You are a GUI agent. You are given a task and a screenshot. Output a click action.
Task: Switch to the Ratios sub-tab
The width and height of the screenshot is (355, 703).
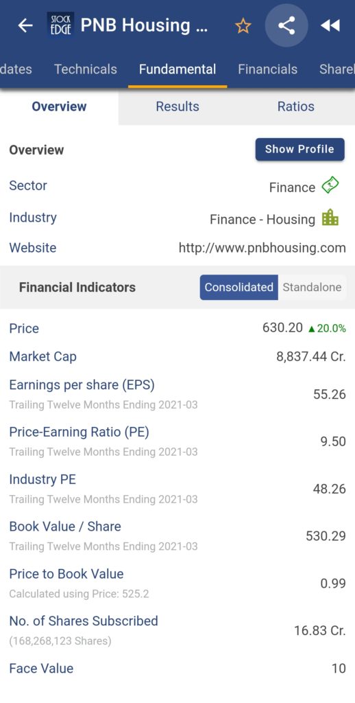[x=296, y=106]
